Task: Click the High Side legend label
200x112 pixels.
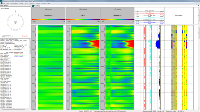Action: pyautogui.click(x=26, y=36)
